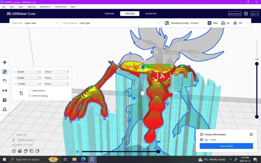
Task: Open the View type Layer view dropdown
Action: click(x=35, y=23)
